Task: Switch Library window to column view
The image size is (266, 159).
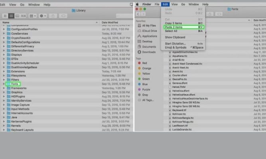Action: [x=17, y=16]
